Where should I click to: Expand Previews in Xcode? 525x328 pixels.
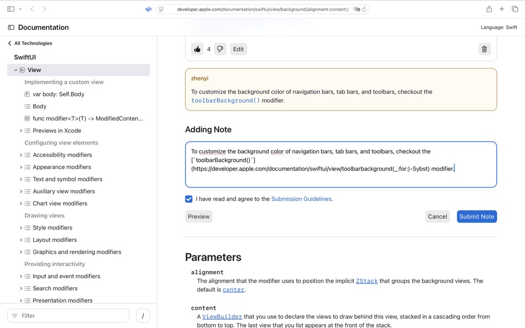coord(21,130)
